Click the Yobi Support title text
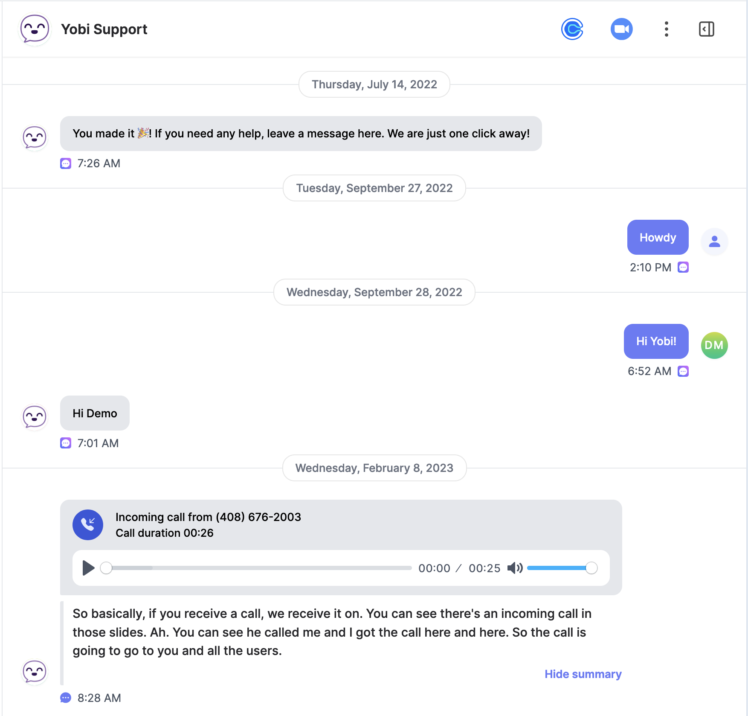Screen dimensions: 748x716 104,29
